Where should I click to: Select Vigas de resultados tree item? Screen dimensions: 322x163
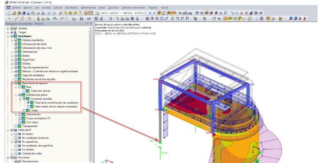(x=33, y=75)
